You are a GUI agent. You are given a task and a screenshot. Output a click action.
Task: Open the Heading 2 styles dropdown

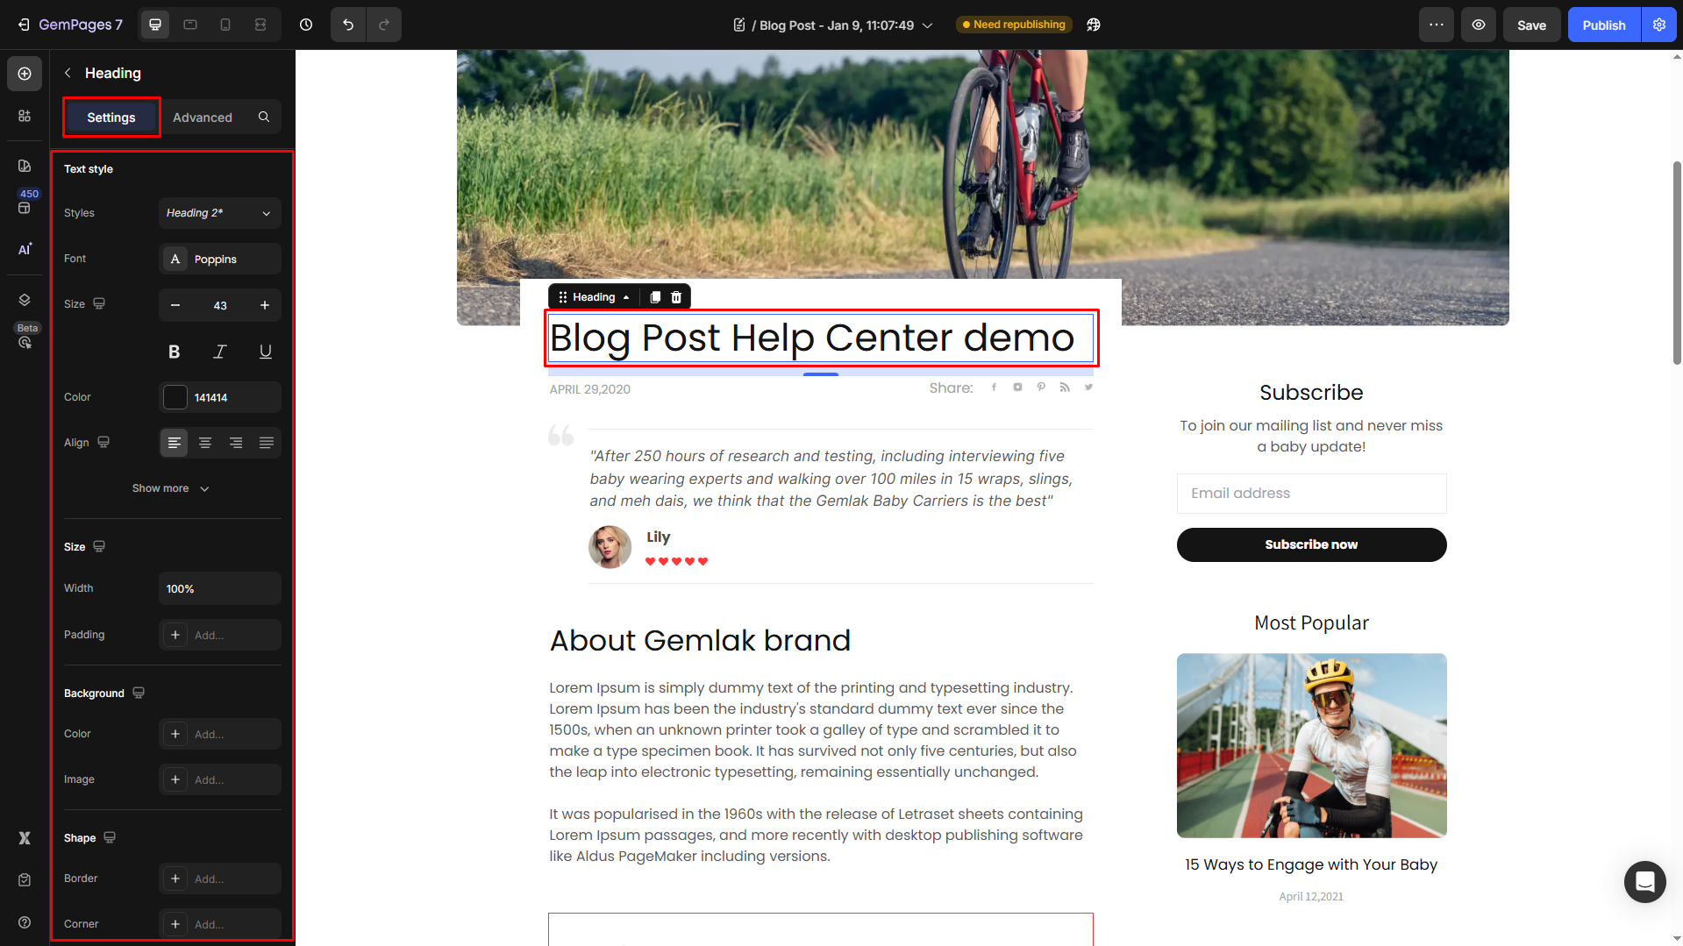220,213
